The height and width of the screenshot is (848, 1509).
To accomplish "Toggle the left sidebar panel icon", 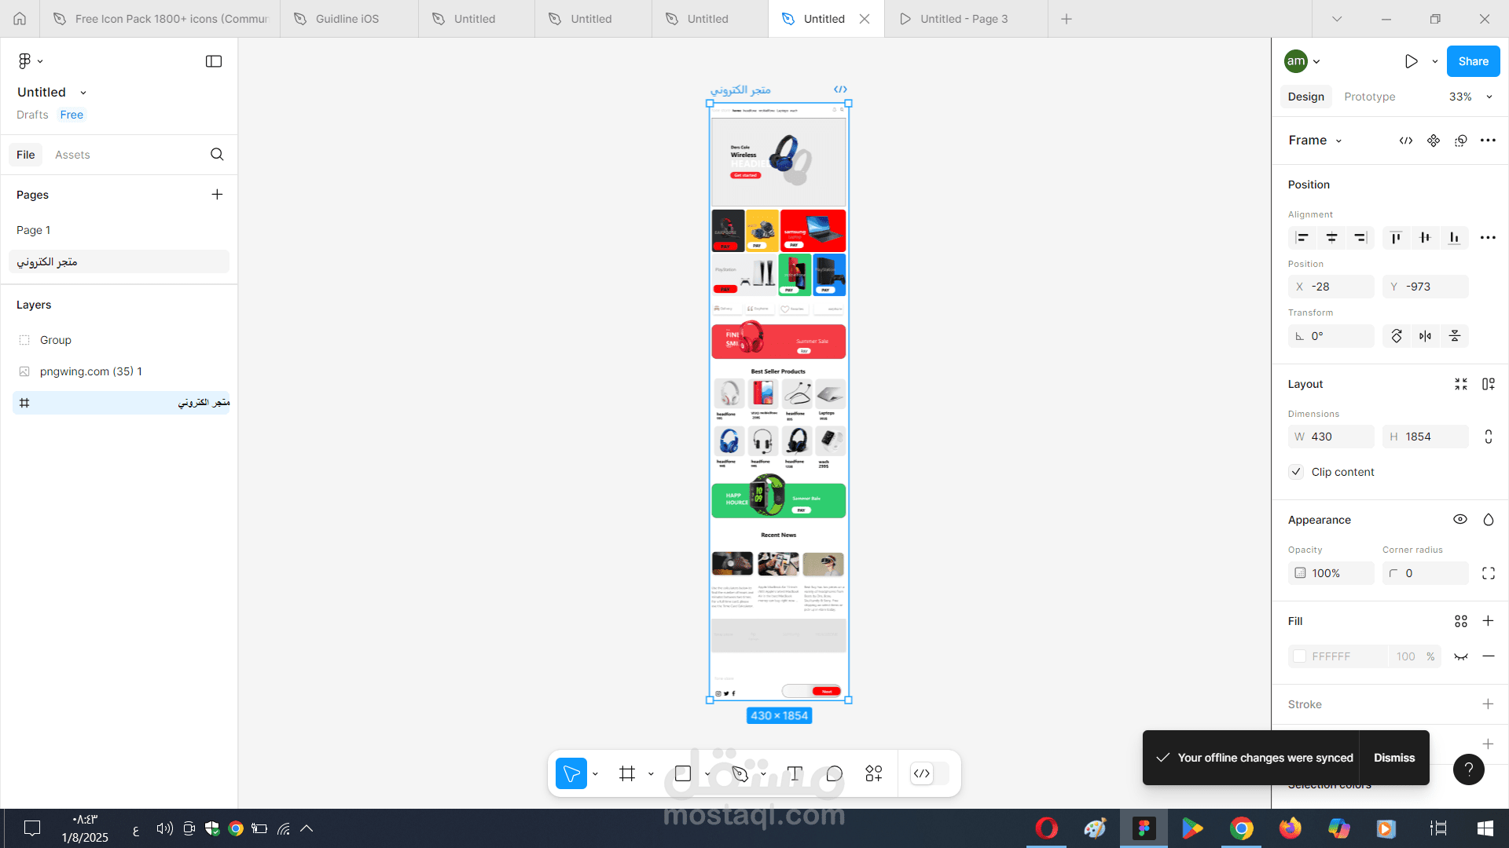I will pos(214,61).
